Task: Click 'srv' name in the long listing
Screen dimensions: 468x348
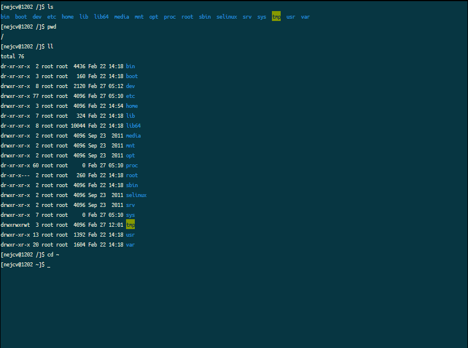Action: (x=131, y=205)
